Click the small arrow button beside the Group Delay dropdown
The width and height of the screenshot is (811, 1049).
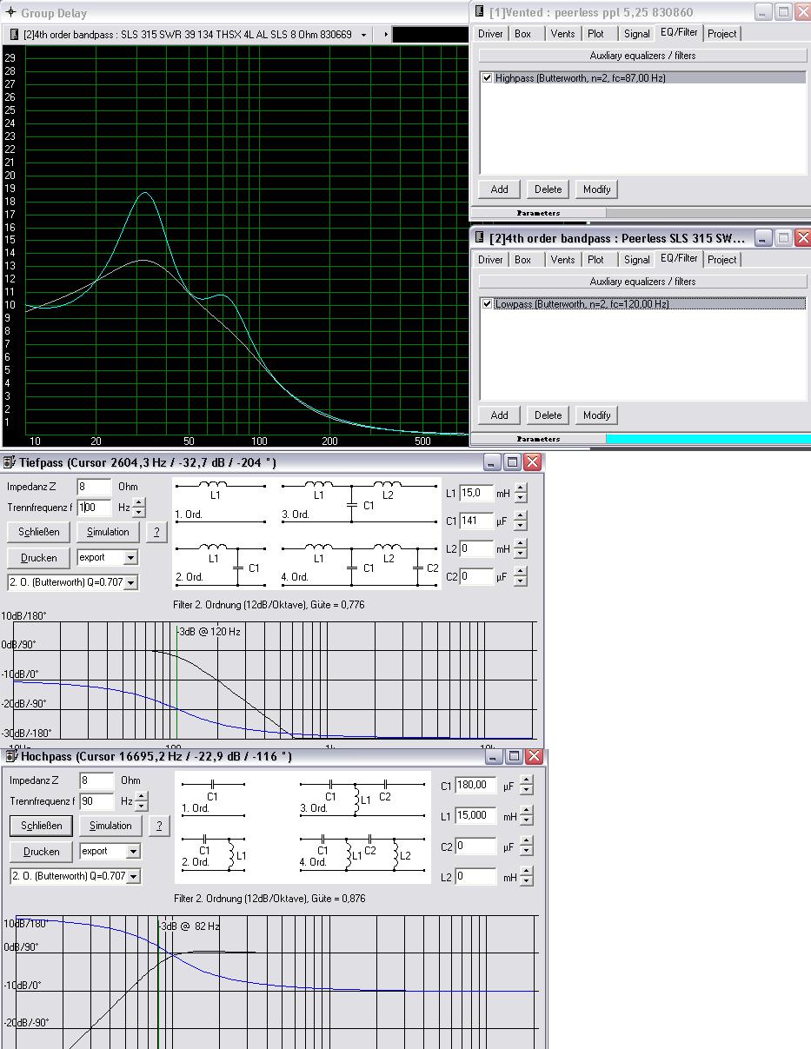[386, 35]
